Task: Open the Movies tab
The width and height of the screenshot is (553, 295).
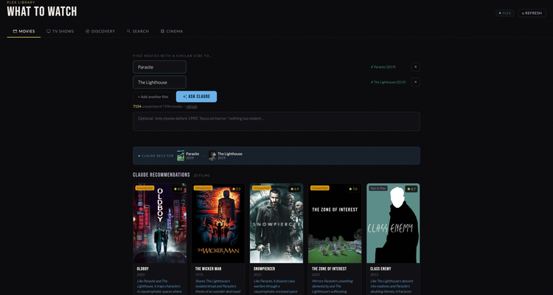Action: [24, 32]
